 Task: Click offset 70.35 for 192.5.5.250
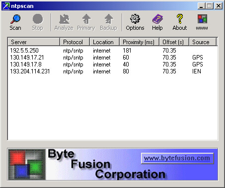(x=169, y=51)
